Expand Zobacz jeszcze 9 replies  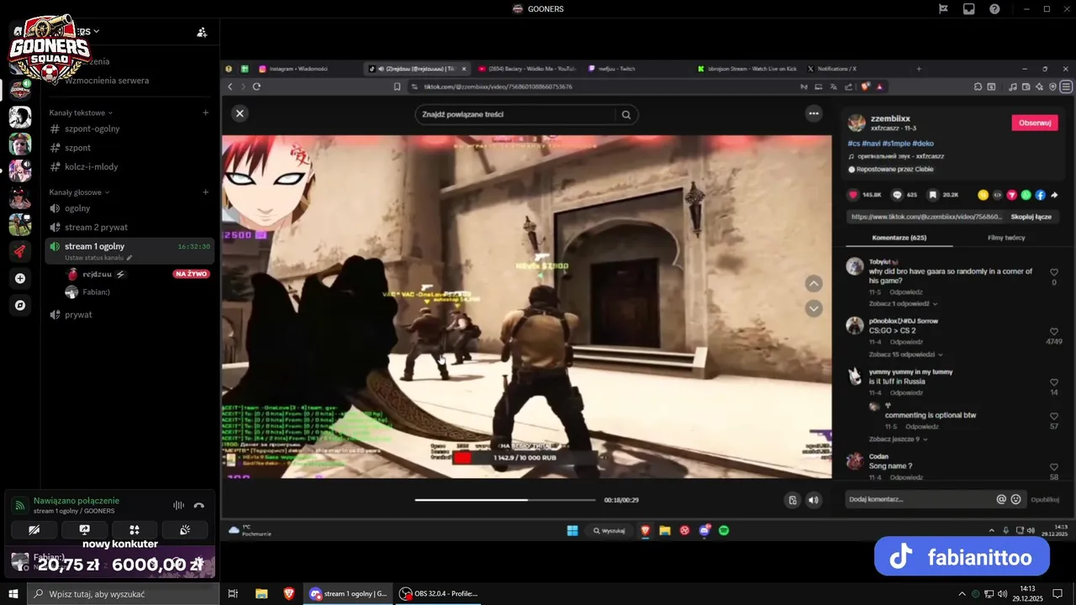(x=899, y=439)
